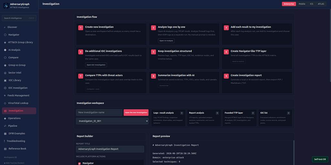Click the Investigation workspace section heading
This screenshot has width=331, height=165.
[90, 103]
